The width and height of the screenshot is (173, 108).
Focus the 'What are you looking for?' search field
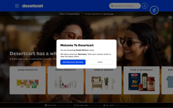[125, 6]
